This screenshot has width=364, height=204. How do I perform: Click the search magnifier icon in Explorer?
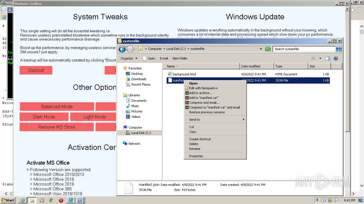pos(338,49)
